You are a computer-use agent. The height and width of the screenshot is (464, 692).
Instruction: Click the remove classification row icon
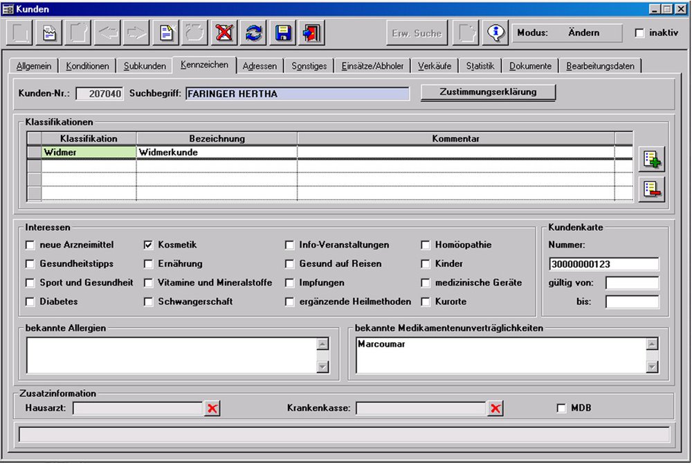(x=651, y=189)
